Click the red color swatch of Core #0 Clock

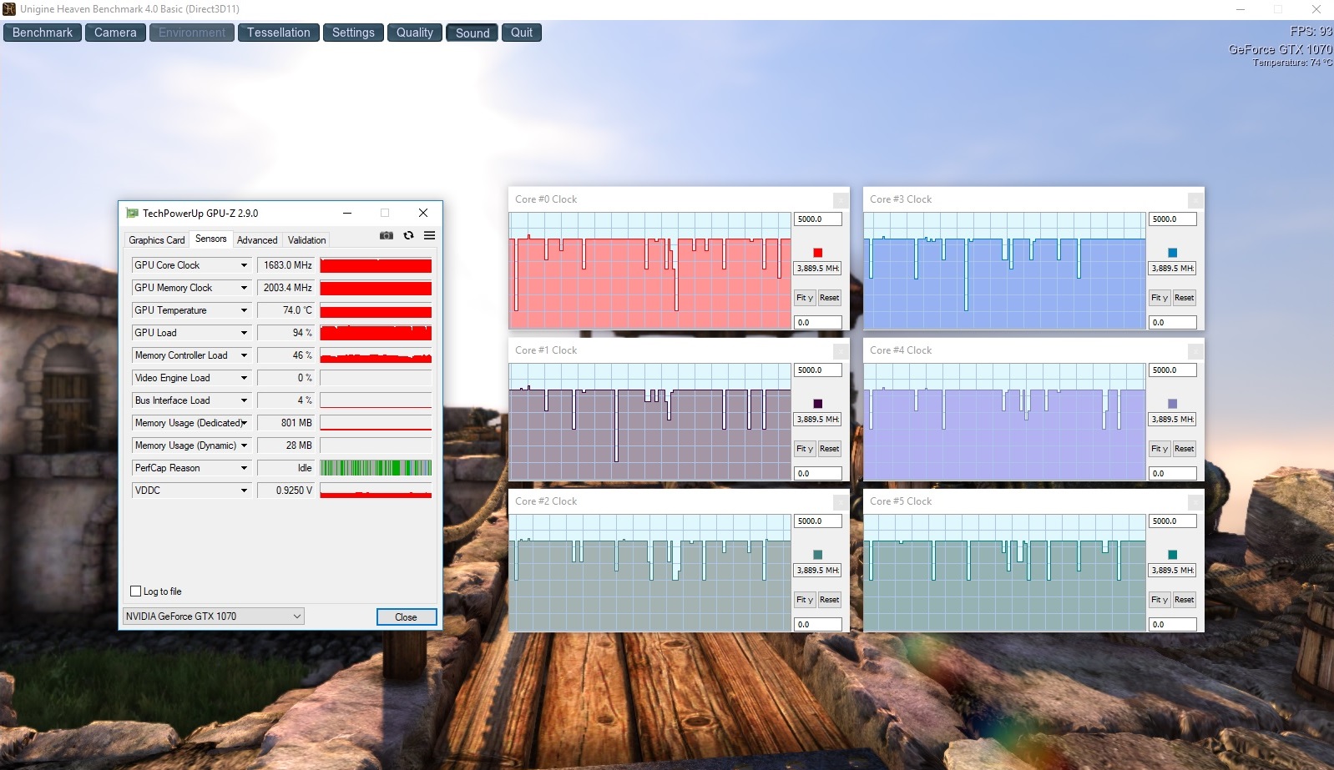817,253
